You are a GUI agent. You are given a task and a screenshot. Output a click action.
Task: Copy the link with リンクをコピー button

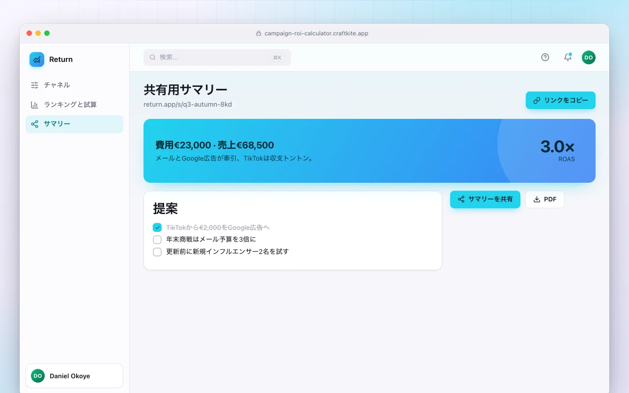click(x=561, y=100)
